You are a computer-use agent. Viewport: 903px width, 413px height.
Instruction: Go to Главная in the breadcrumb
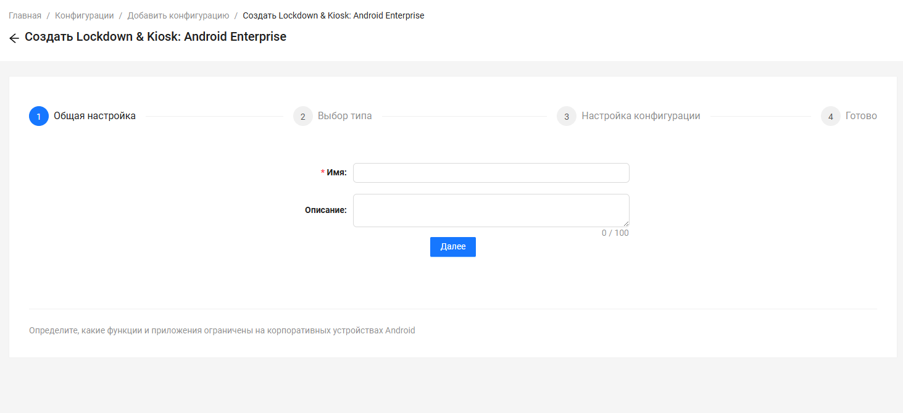coord(25,15)
